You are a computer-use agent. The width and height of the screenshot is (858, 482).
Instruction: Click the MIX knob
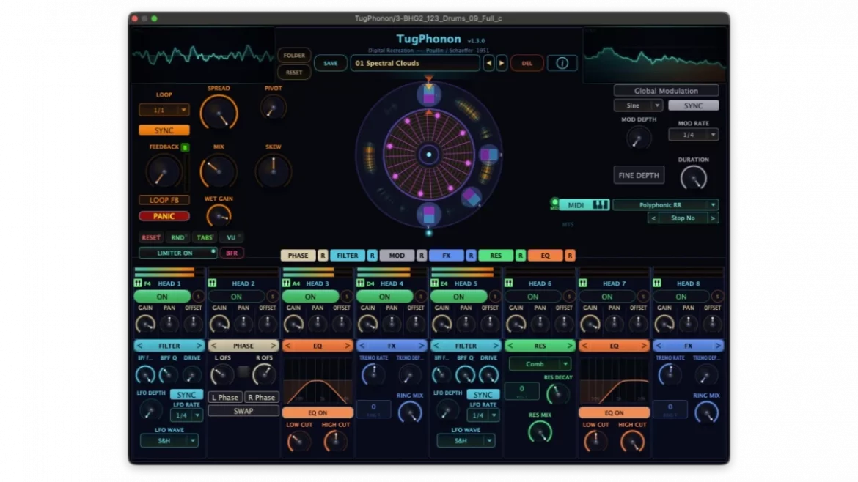click(x=219, y=171)
